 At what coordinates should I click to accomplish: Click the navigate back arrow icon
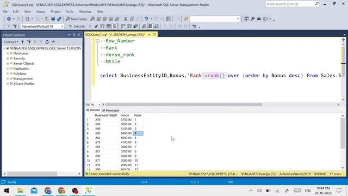9,19
